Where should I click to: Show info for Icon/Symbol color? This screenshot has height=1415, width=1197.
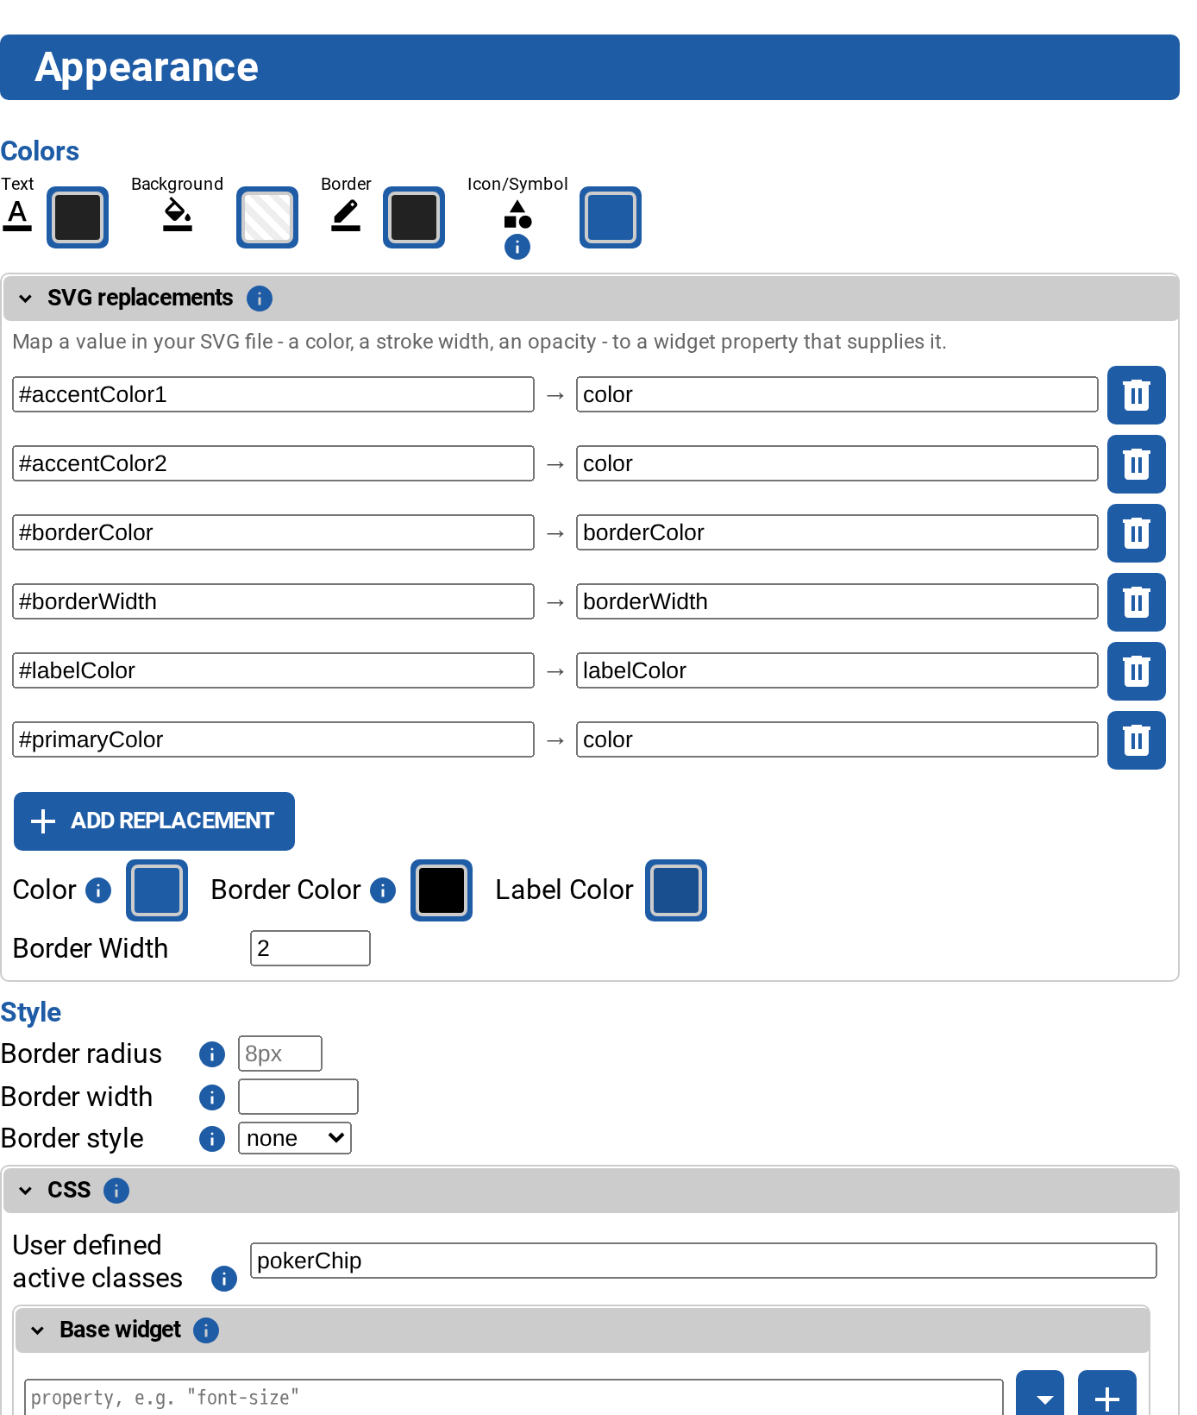[517, 248]
